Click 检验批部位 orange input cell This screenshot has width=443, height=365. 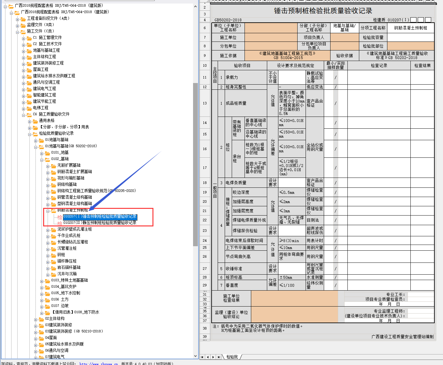[411, 46]
